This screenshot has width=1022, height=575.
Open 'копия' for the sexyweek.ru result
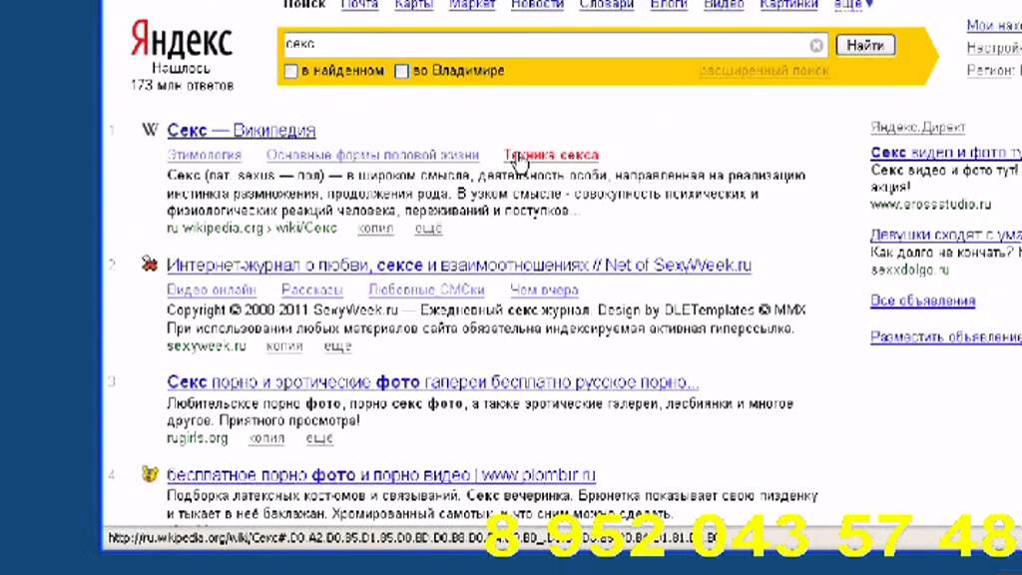pos(284,345)
